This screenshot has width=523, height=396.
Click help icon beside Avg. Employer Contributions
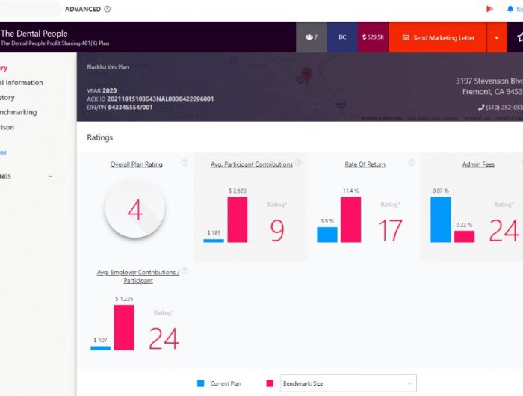point(185,272)
